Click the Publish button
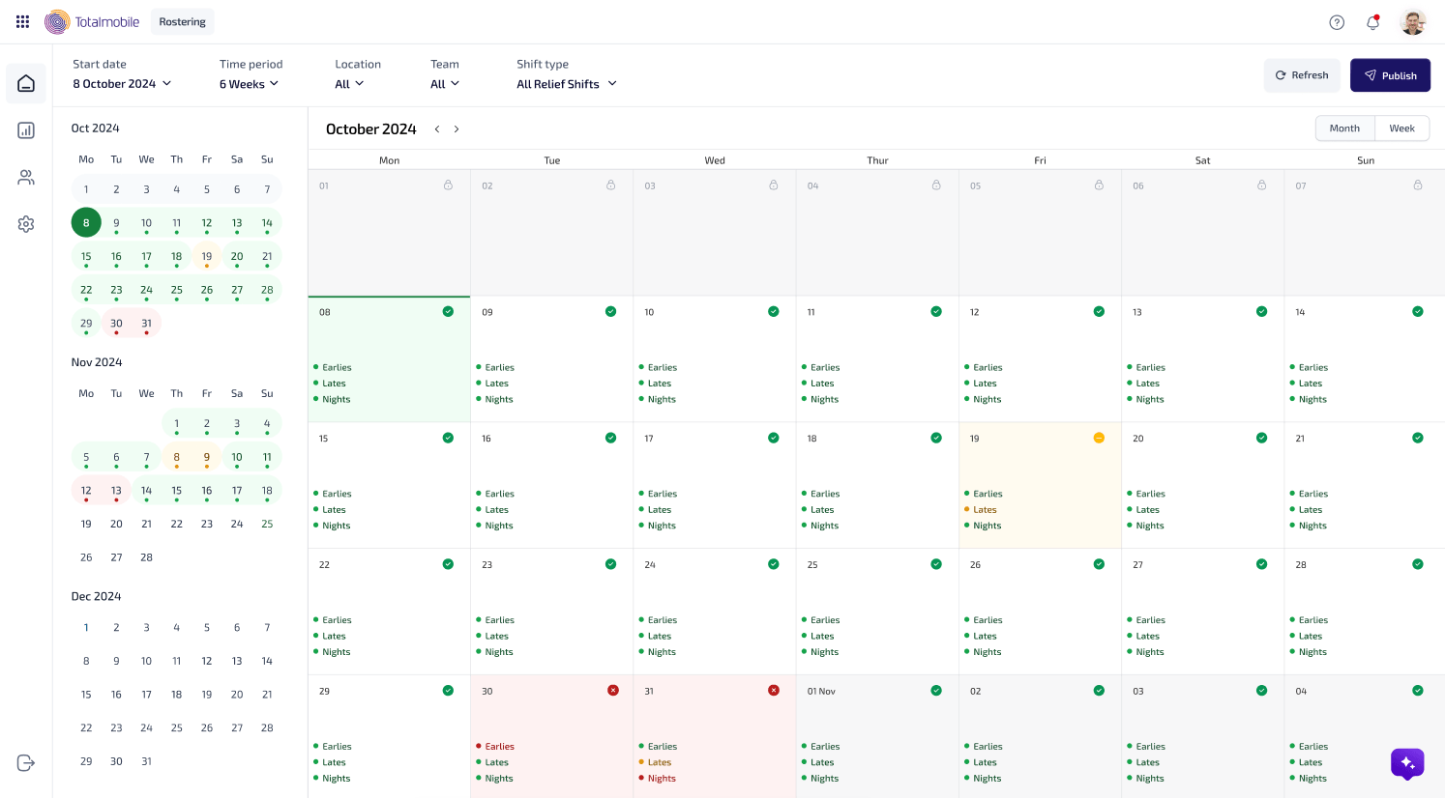Viewport: 1445px width, 798px height. 1390,74
